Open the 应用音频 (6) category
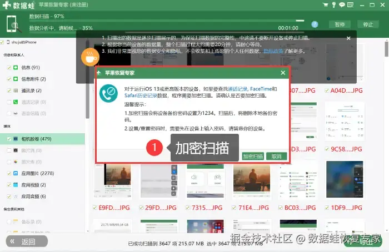The height and width of the screenshot is (252, 389). 42,196
